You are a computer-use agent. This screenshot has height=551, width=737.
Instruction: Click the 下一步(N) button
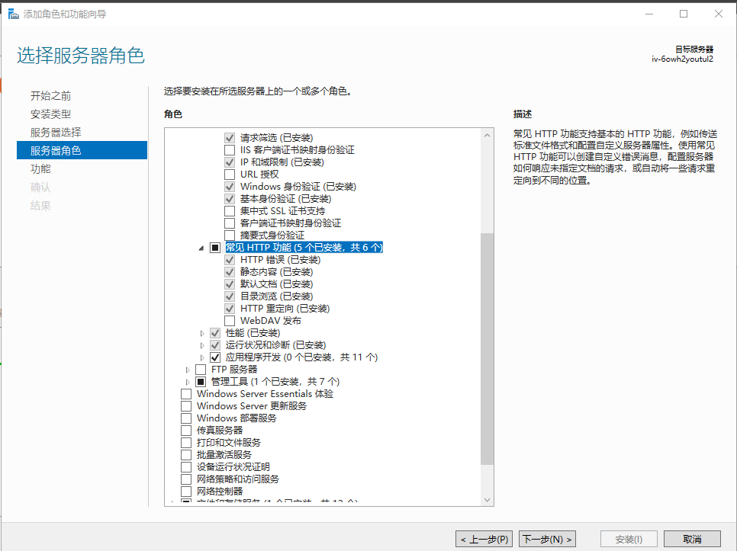click(548, 540)
